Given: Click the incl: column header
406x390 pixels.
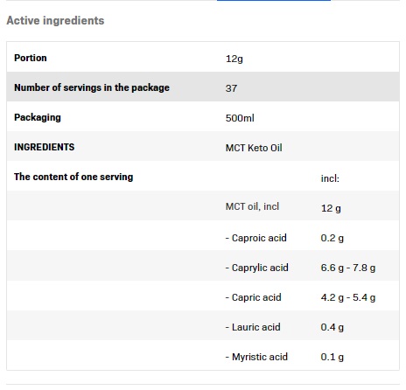Looking at the screenshot, I should tap(330, 178).
